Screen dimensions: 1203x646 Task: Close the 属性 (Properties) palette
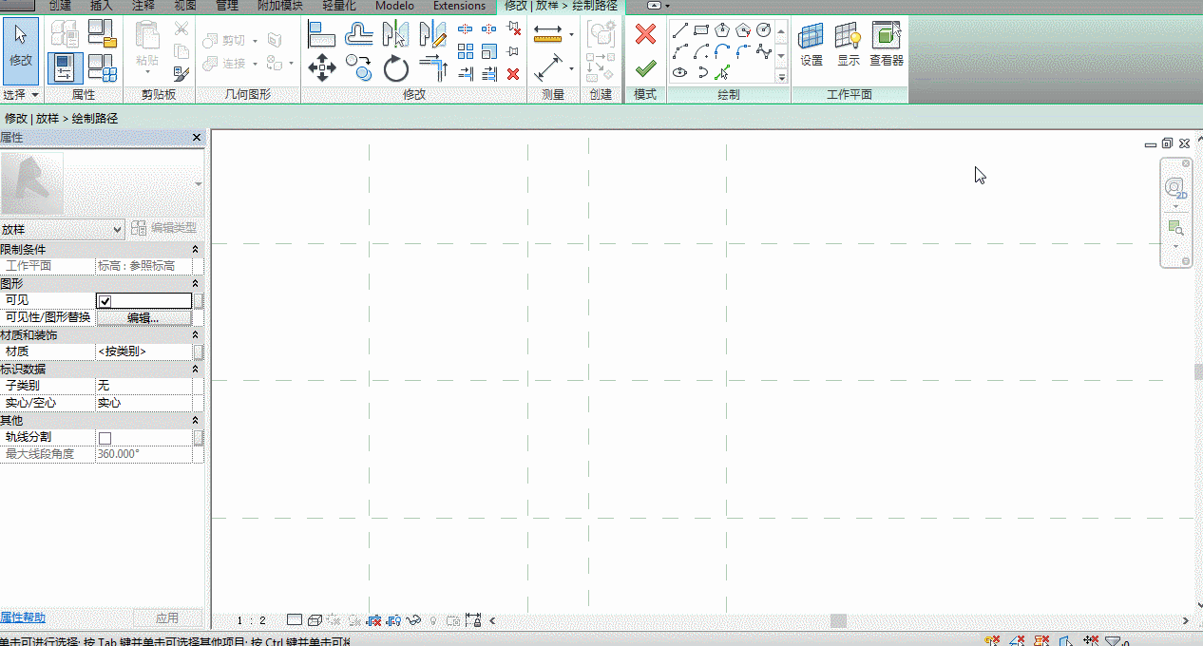(197, 138)
